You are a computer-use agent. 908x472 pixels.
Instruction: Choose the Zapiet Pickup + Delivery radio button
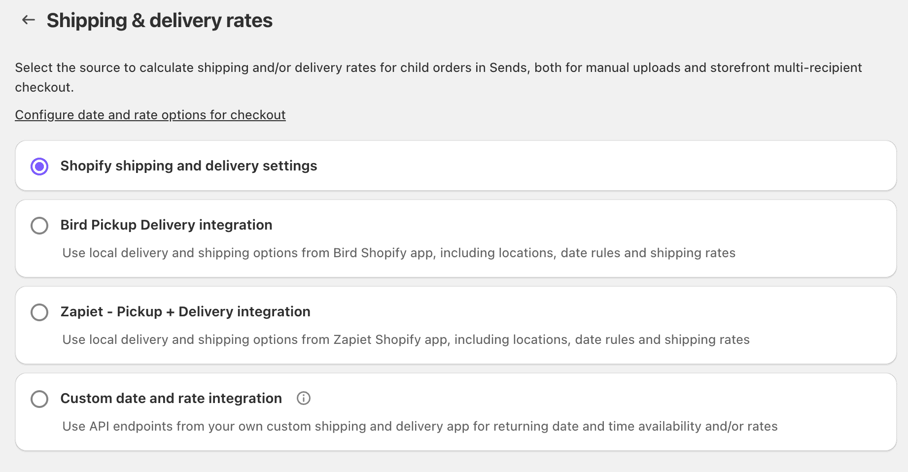39,312
